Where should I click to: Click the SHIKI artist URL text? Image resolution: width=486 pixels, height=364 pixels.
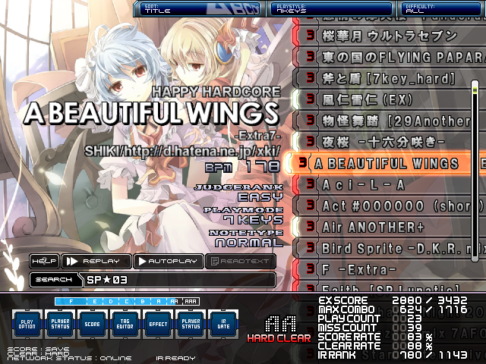click(x=183, y=151)
